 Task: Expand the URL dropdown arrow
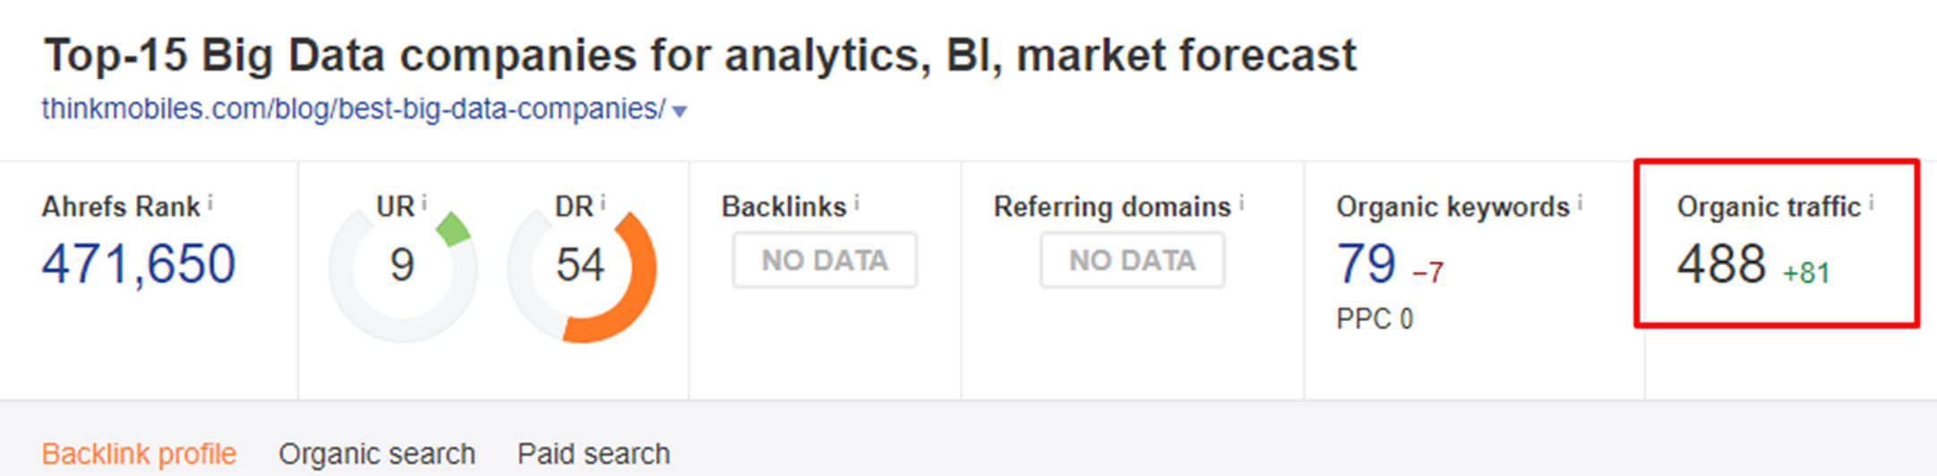[x=680, y=112]
